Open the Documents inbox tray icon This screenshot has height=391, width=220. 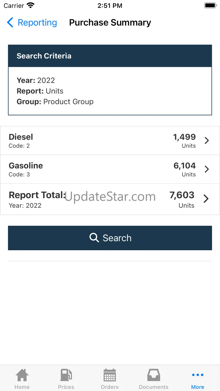154,375
